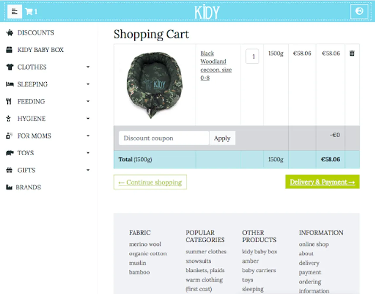Viewport: 375px width, 294px height.
Task: Click the Hygiene baby icon
Action: point(9,119)
